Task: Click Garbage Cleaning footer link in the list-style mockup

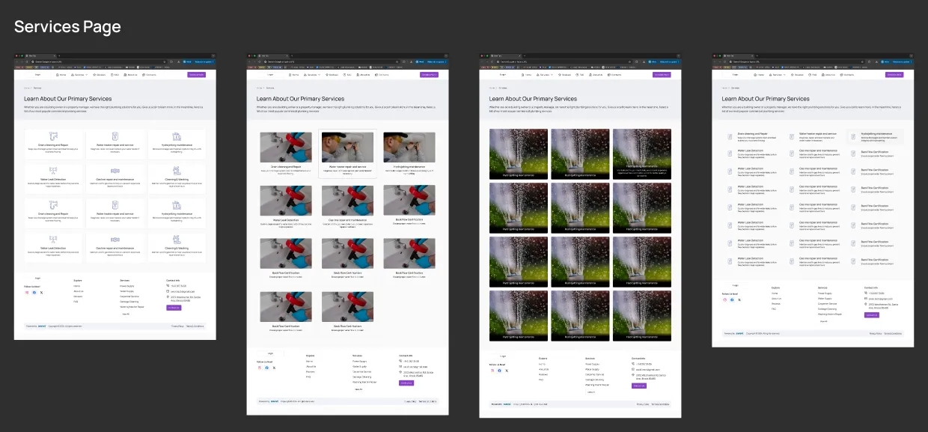Action: (827, 308)
